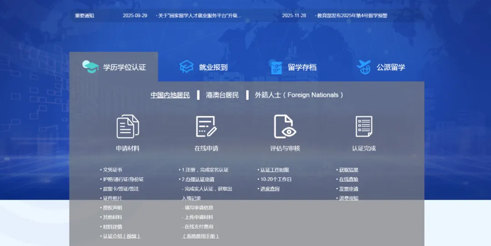Click the 1.注册，完成实名认证 step text
Image resolution: width=491 pixels, height=246 pixels.
(x=205, y=170)
